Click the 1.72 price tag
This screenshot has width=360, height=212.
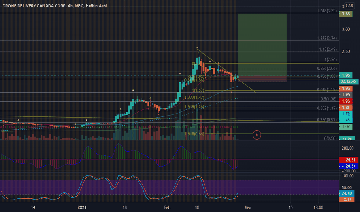pyautogui.click(x=346, y=114)
